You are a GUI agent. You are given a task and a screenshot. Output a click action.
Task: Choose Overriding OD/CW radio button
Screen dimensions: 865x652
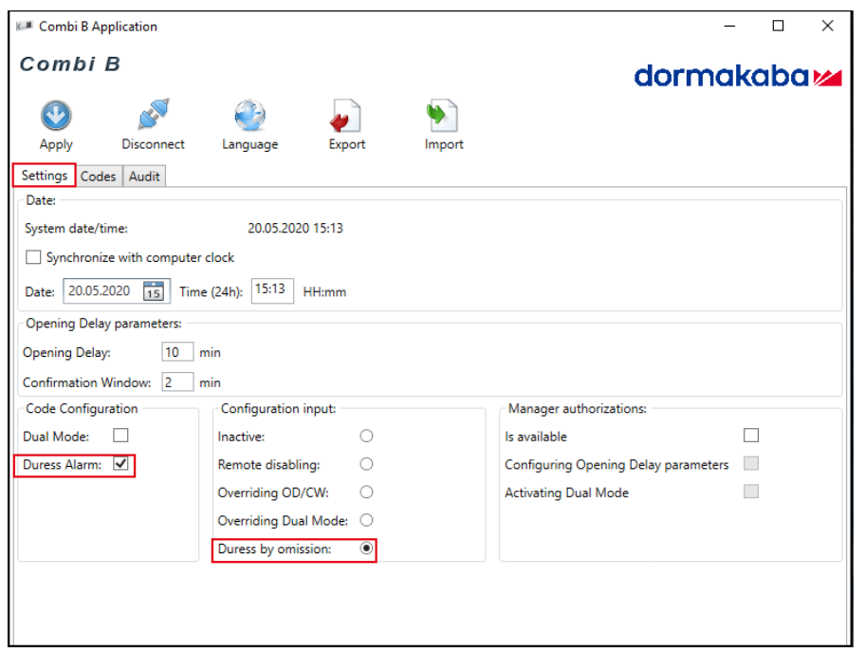point(366,493)
